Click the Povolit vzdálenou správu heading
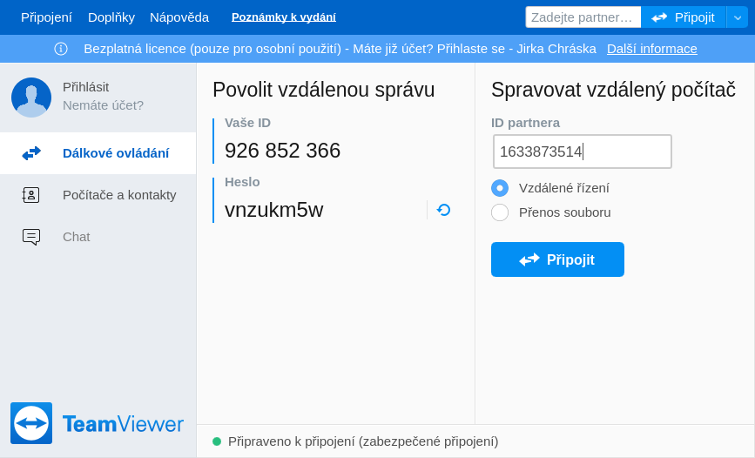 [x=324, y=90]
